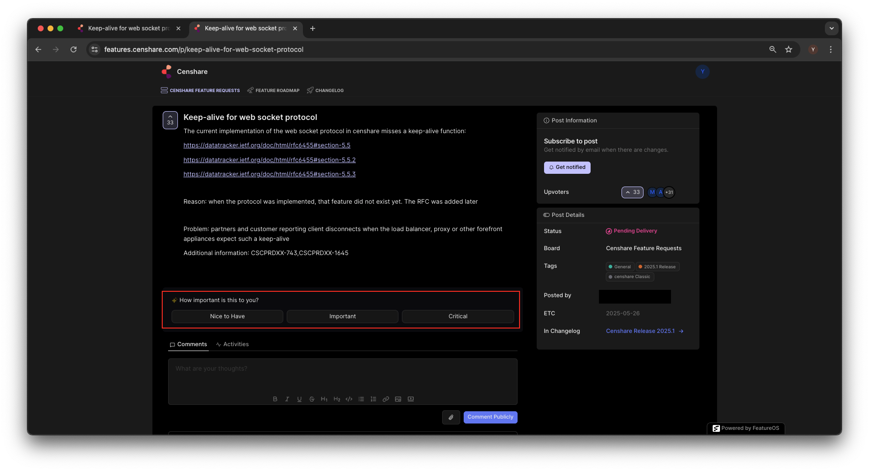869x471 pixels.
Task: Insert a Heading 1 in the comment editor
Action: (324, 399)
